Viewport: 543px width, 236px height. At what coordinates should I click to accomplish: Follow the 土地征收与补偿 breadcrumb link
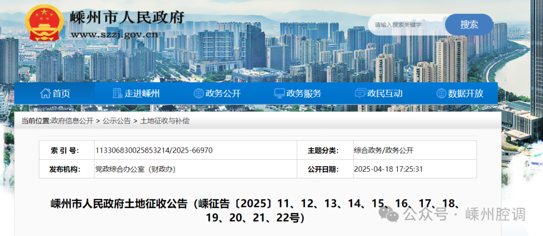click(164, 121)
